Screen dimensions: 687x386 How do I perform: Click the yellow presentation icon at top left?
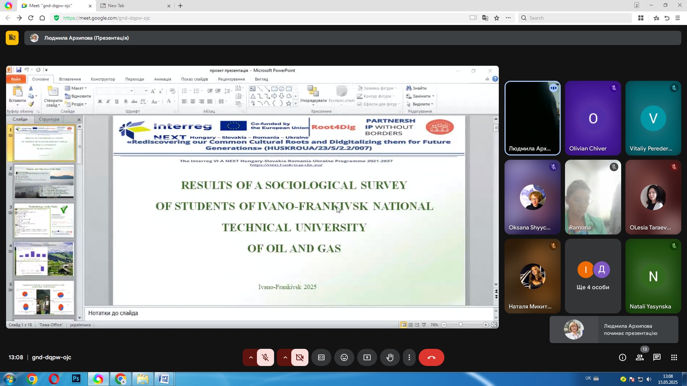coord(12,38)
